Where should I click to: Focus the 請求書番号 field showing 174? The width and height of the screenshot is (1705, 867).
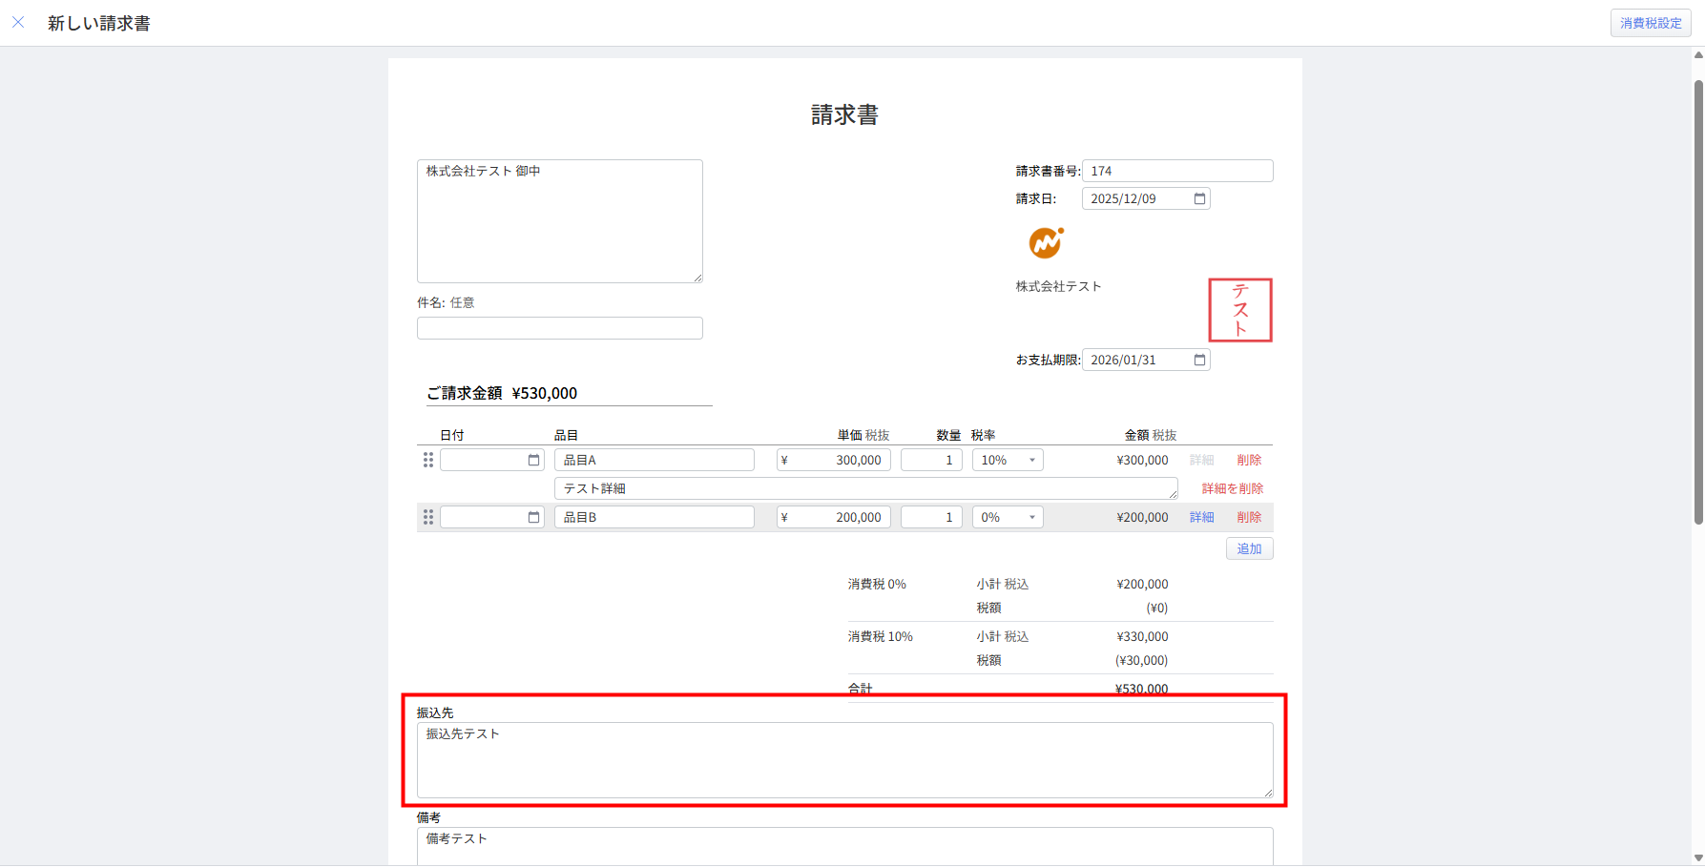1177,171
